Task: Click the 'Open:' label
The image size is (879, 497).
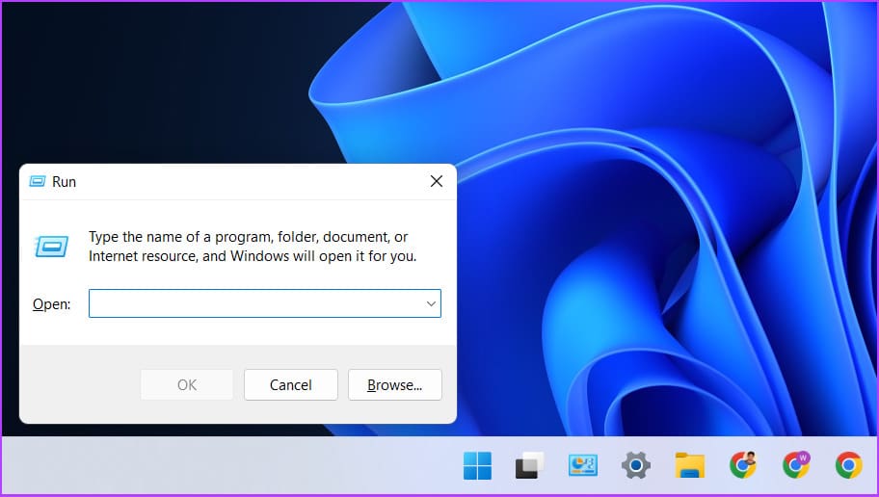Action: pyautogui.click(x=52, y=304)
